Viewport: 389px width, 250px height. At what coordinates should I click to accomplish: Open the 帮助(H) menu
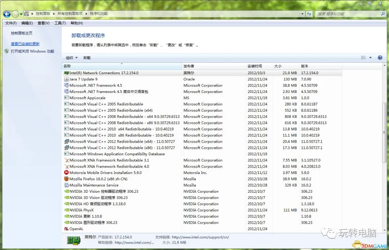point(77,23)
